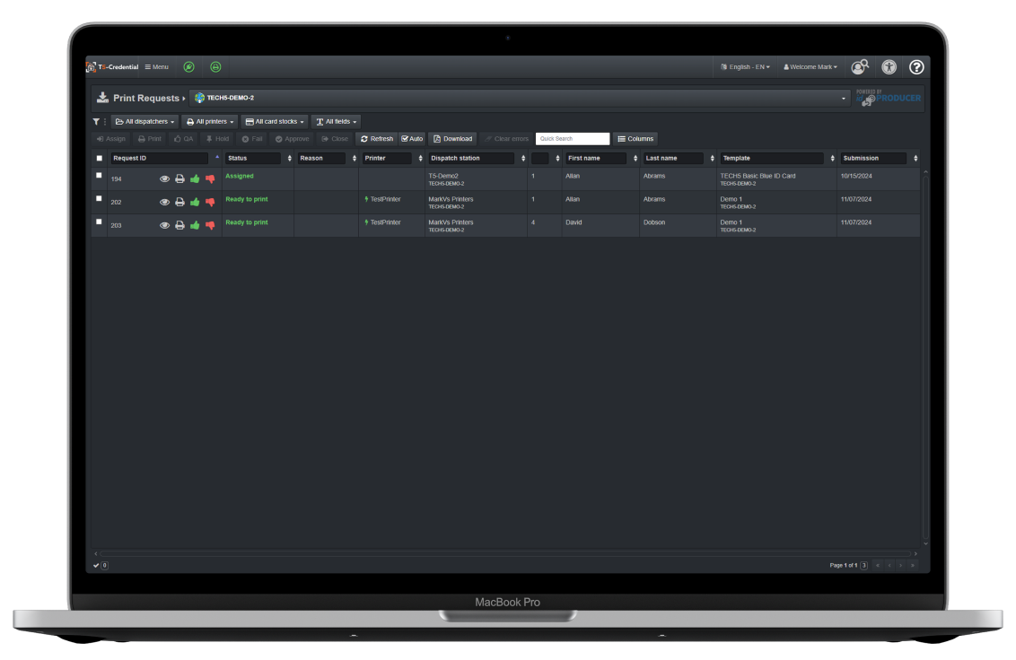Viewport: 1016px width, 660px height.
Task: Click the Columns button
Action: [x=635, y=139]
